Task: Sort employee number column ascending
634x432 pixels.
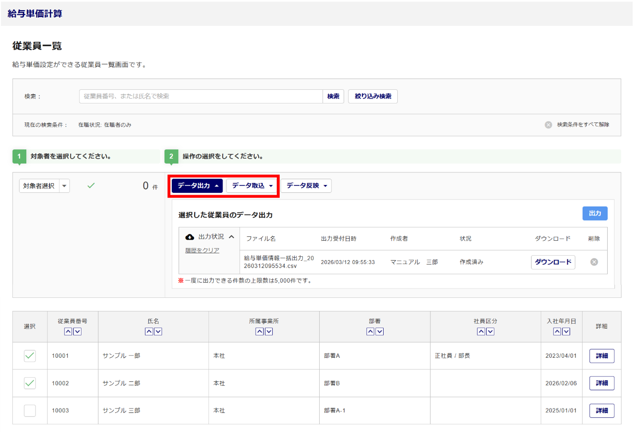Action: tap(68, 331)
